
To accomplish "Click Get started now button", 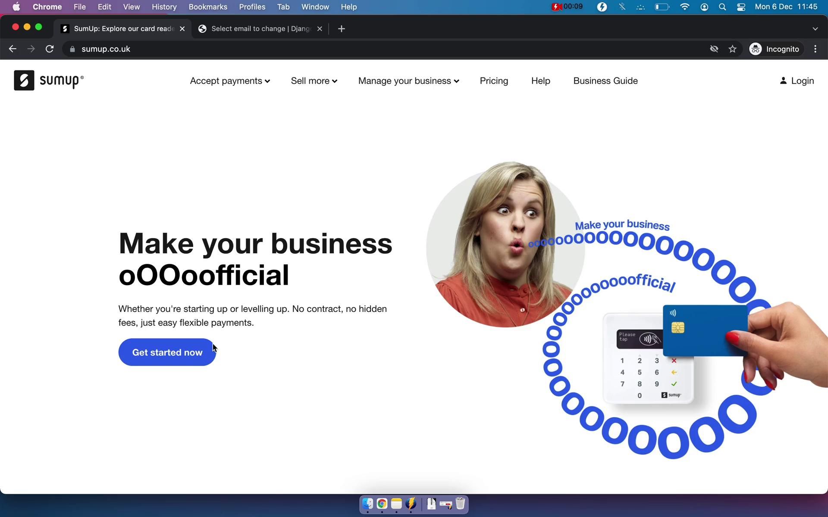I will coord(167,352).
